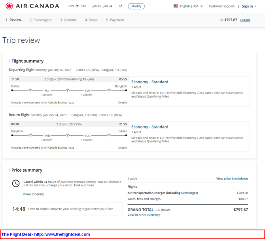This screenshot has height=239, width=265.
Task: Click Find out more about cancellation
Action: [x=84, y=185]
